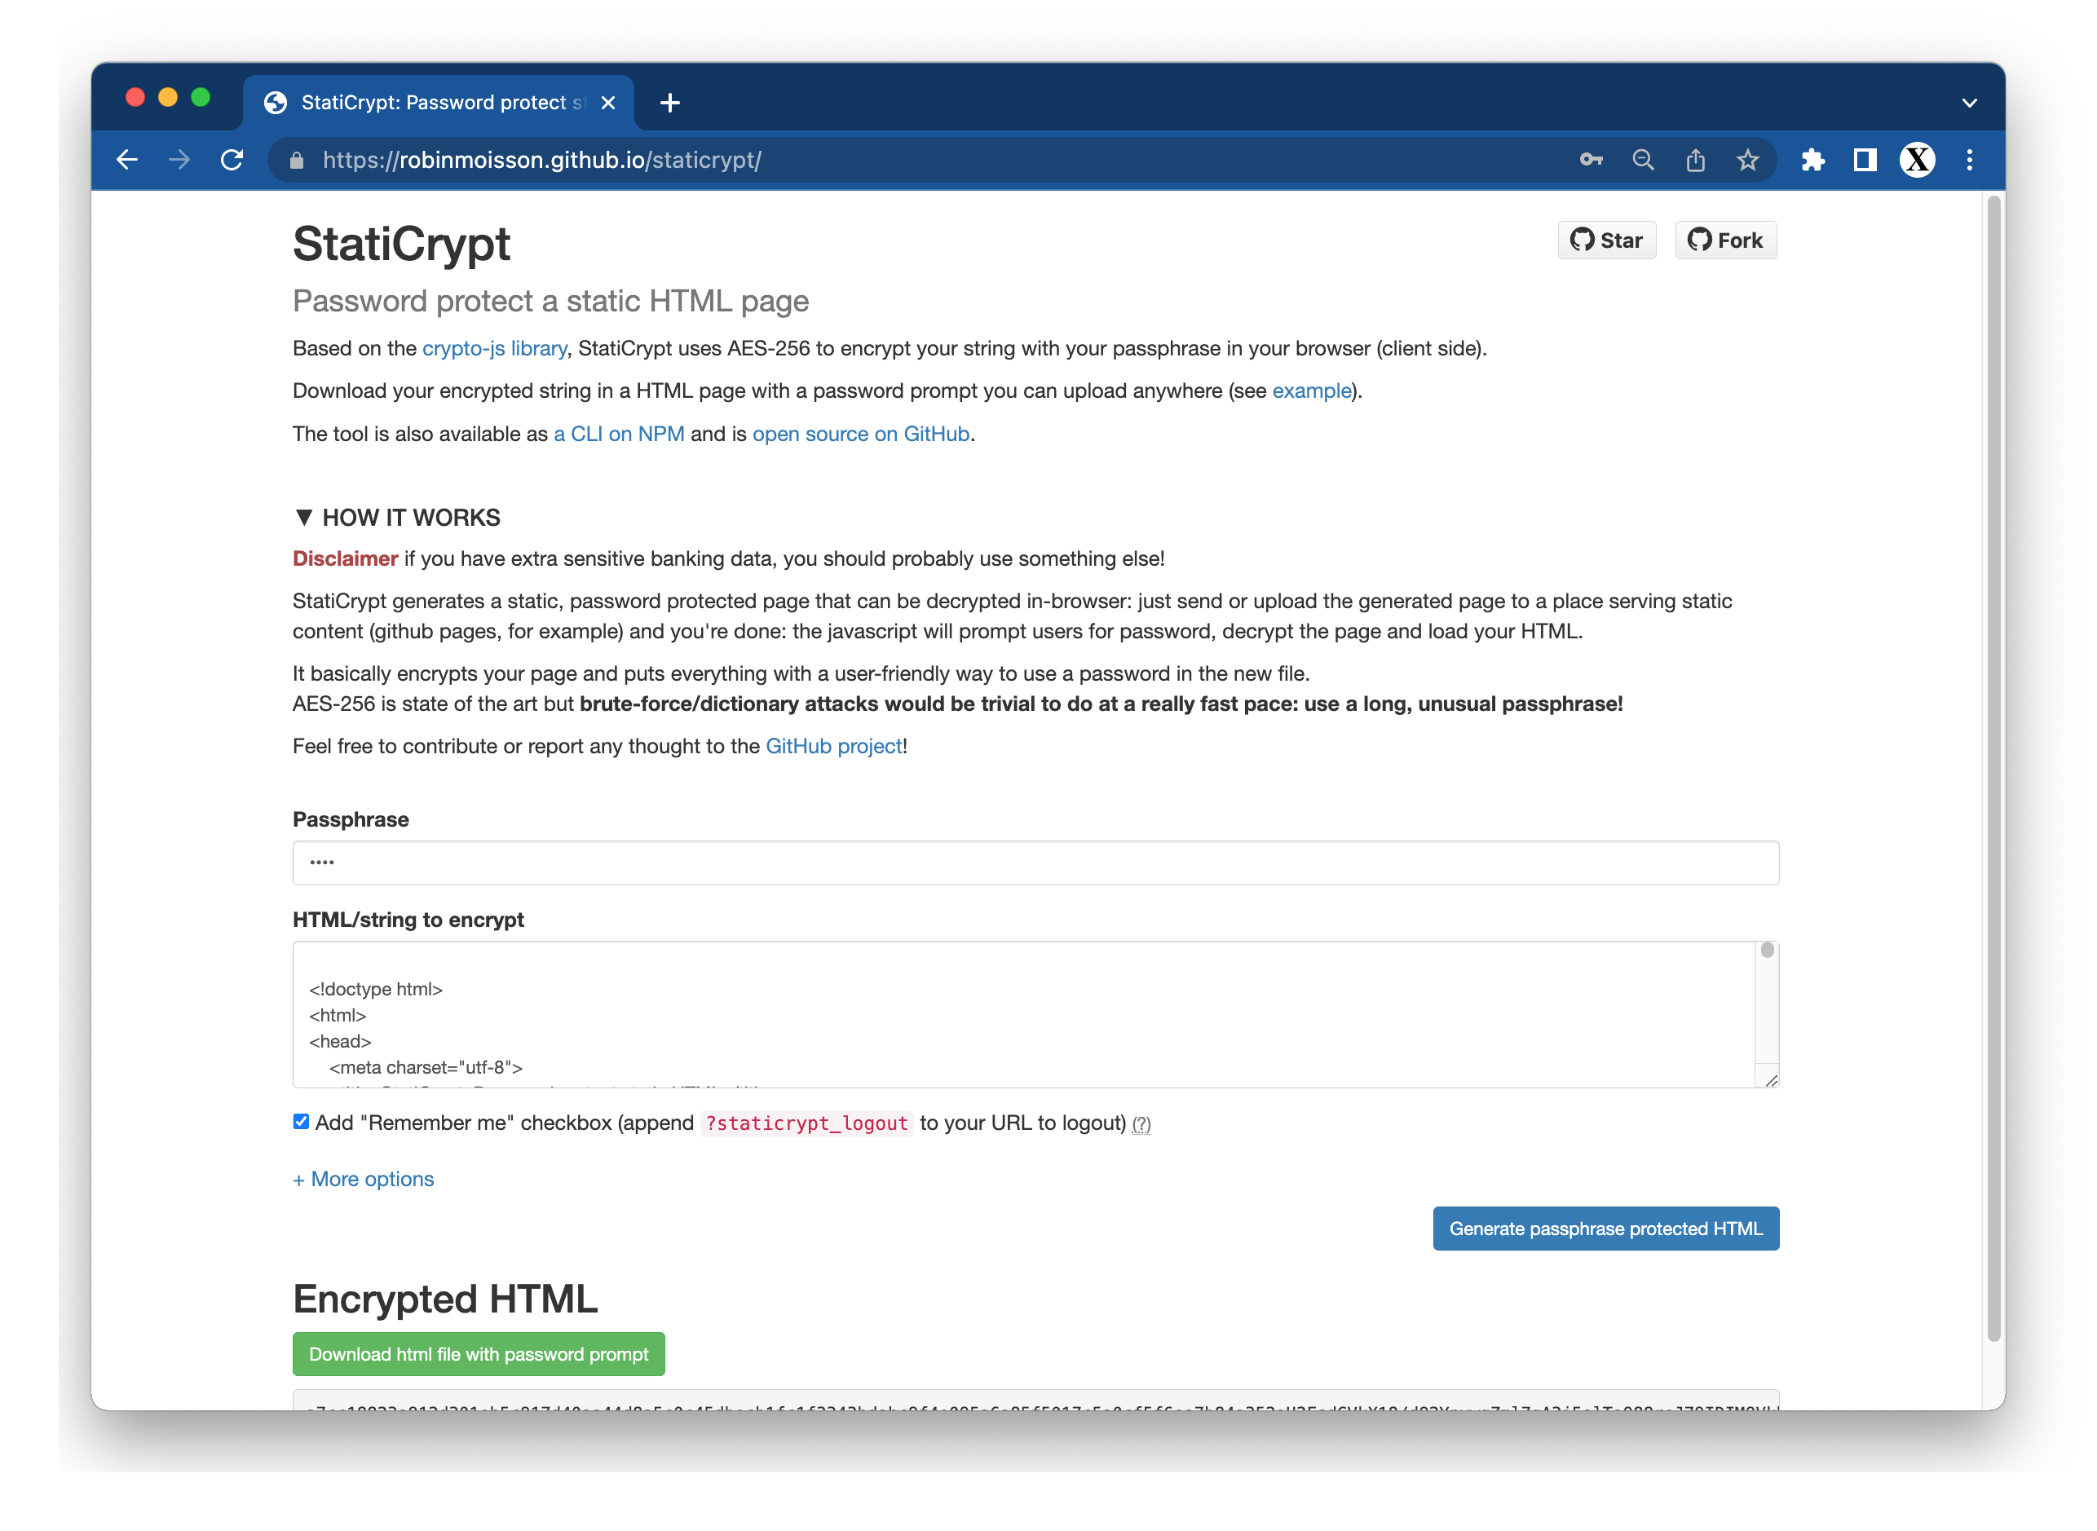The height and width of the screenshot is (1531, 2097).
Task: Reload the page with refresh icon
Action: coord(232,160)
